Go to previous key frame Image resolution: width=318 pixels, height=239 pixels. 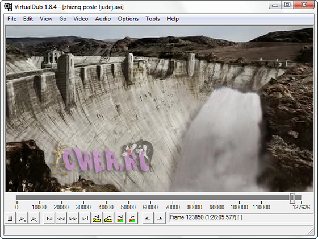pos(97,219)
